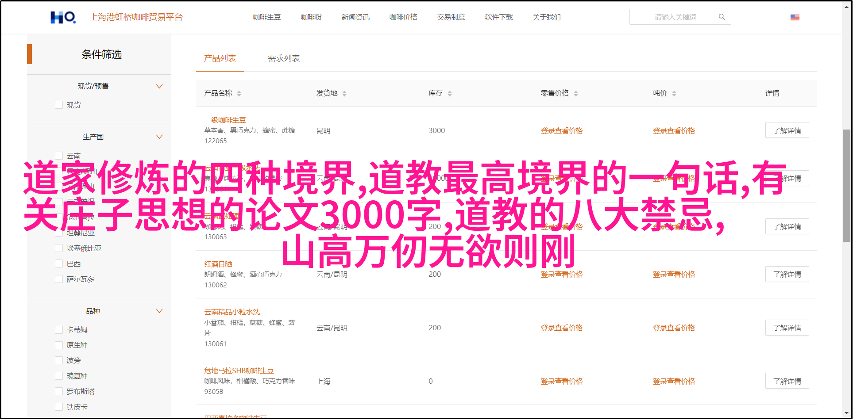
Task: Collapse the 现货/预售 filter section
Action: pyautogui.click(x=159, y=86)
